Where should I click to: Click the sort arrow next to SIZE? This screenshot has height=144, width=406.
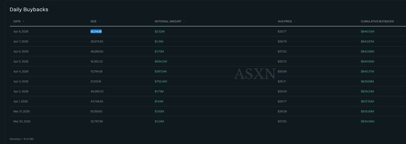tap(100, 21)
